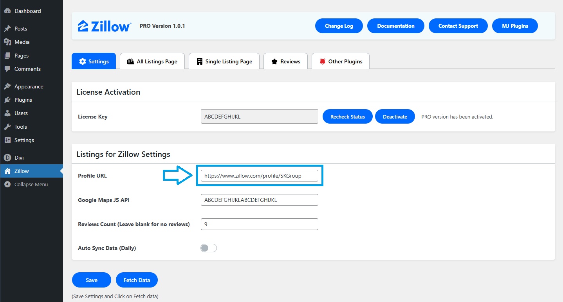This screenshot has width=563, height=302.
Task: Click the Reviews Count input field
Action: tap(260, 224)
